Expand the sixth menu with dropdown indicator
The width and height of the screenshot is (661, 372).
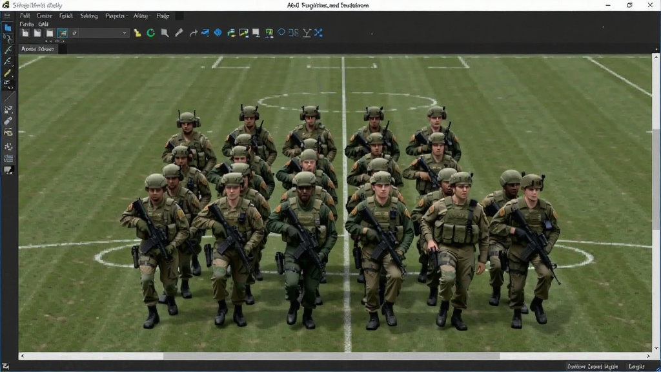coord(141,16)
